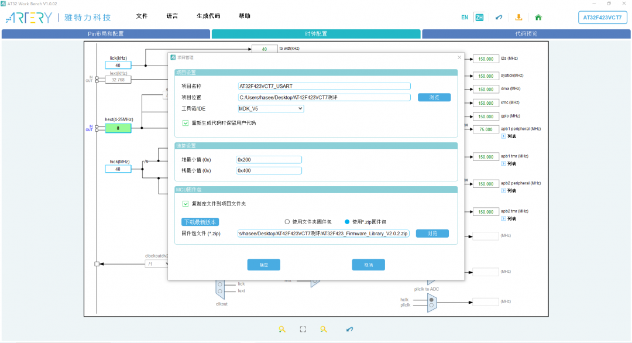
Task: Zoom out of the clock diagram
Action: click(x=324, y=330)
